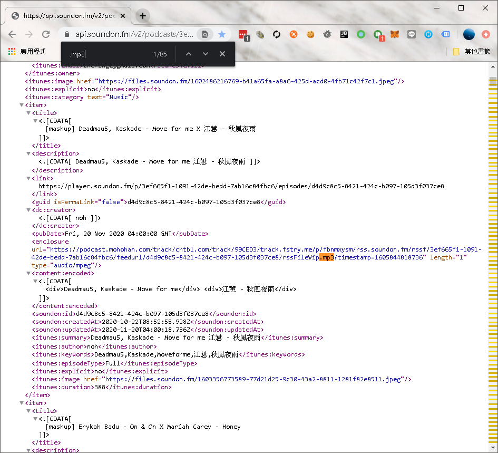Open a new tab with the plus button

143,16
